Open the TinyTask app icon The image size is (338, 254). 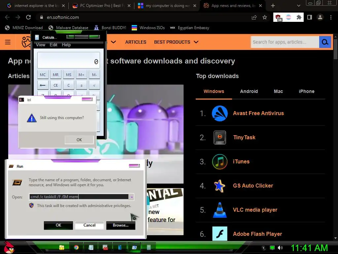pos(220,137)
